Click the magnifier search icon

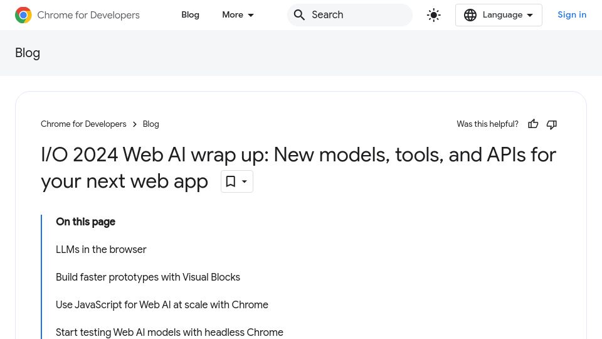(299, 15)
